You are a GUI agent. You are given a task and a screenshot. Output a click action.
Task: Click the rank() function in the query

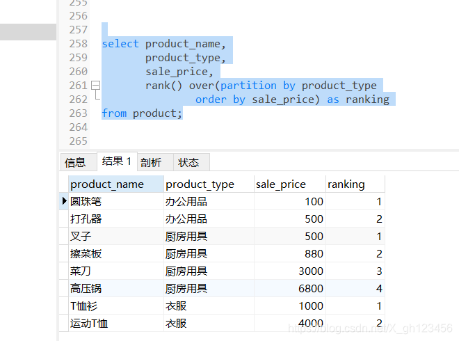pyautogui.click(x=164, y=86)
